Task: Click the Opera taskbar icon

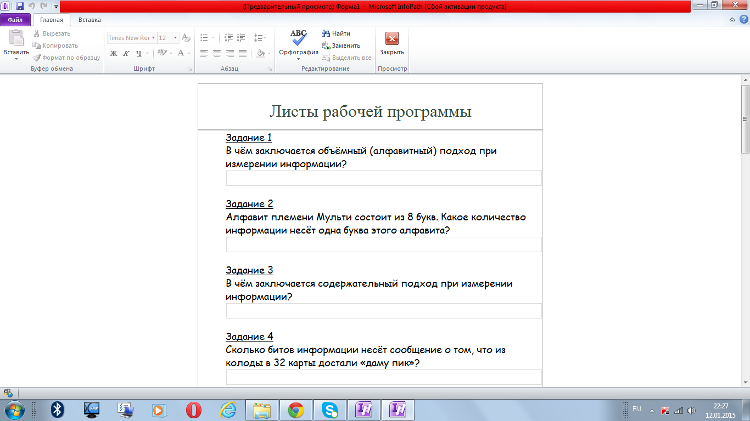Action: pyautogui.click(x=193, y=409)
